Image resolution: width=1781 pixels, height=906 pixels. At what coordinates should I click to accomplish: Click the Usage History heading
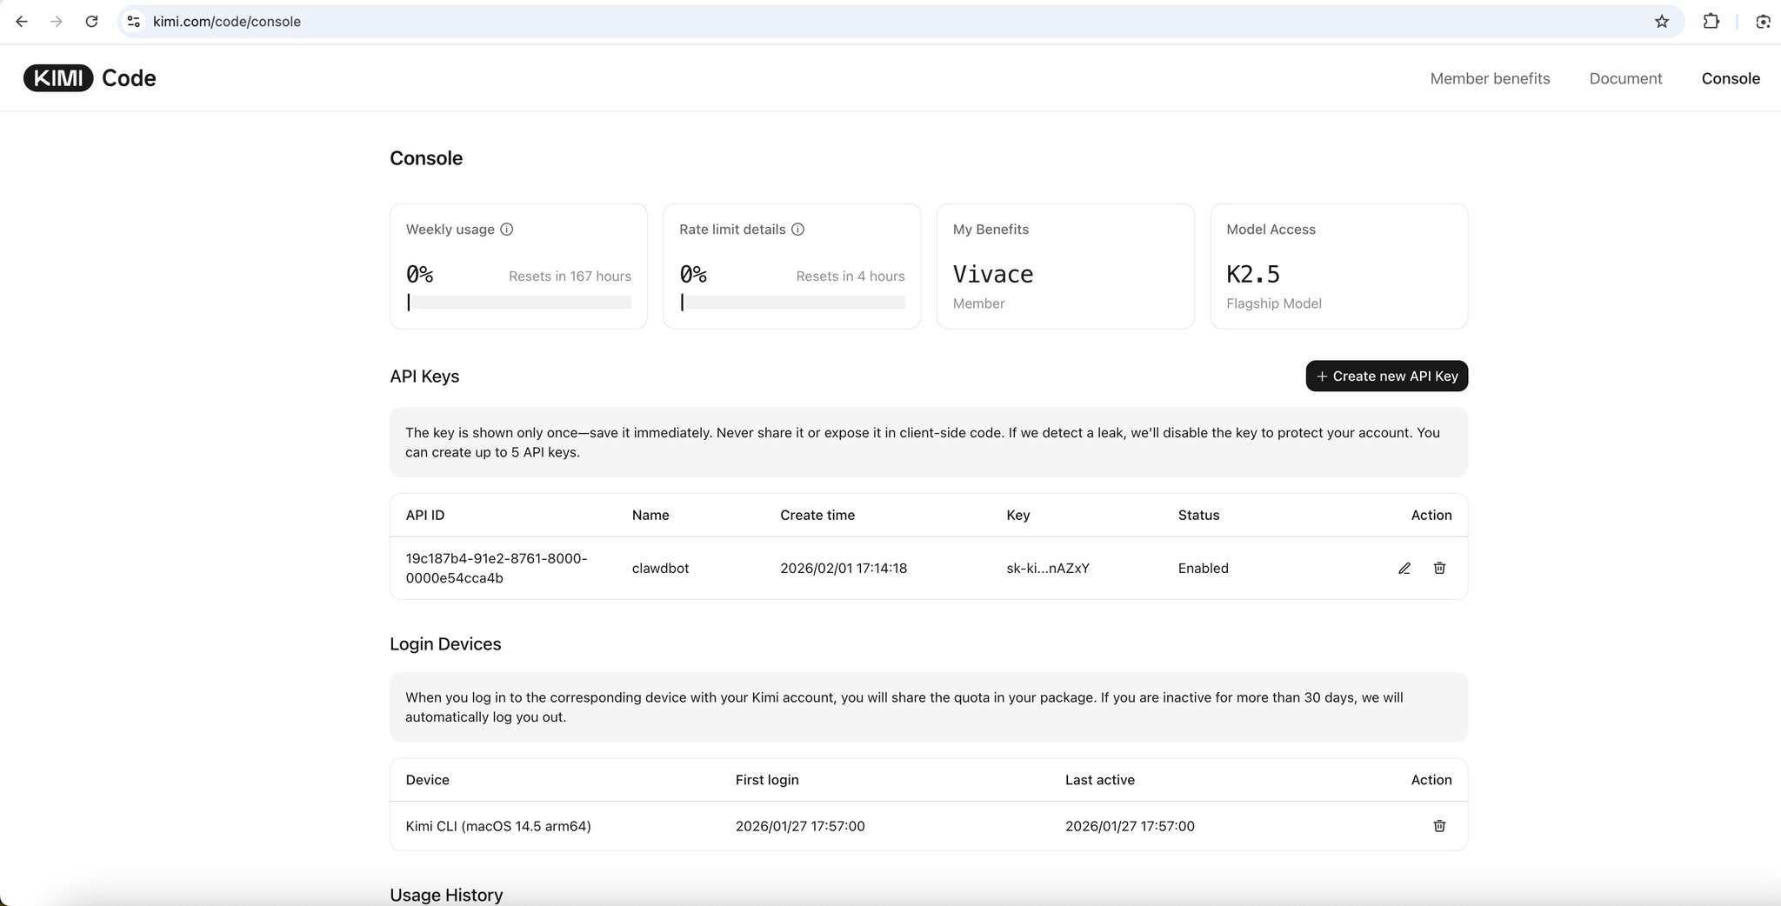tap(446, 895)
